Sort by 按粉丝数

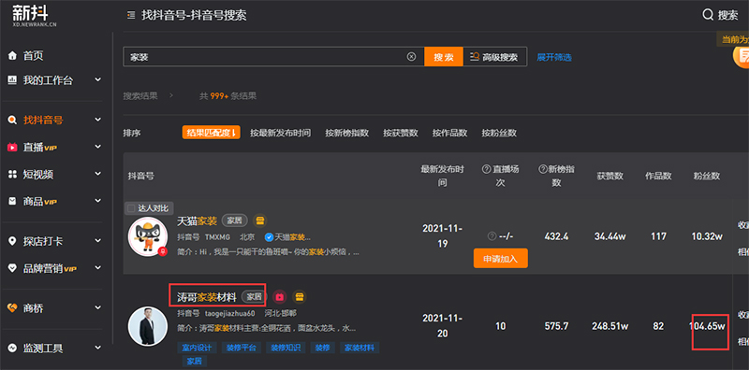coord(499,133)
